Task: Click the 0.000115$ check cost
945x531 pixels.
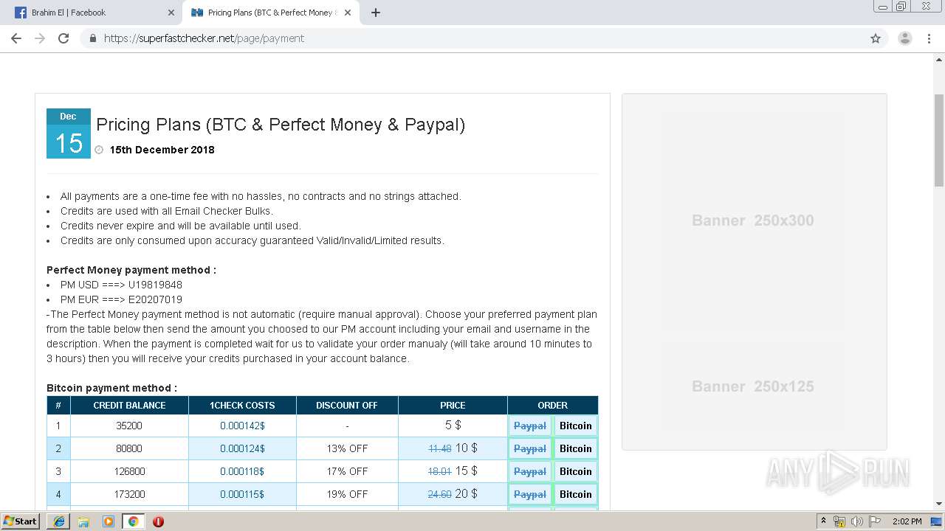Action: pos(242,494)
